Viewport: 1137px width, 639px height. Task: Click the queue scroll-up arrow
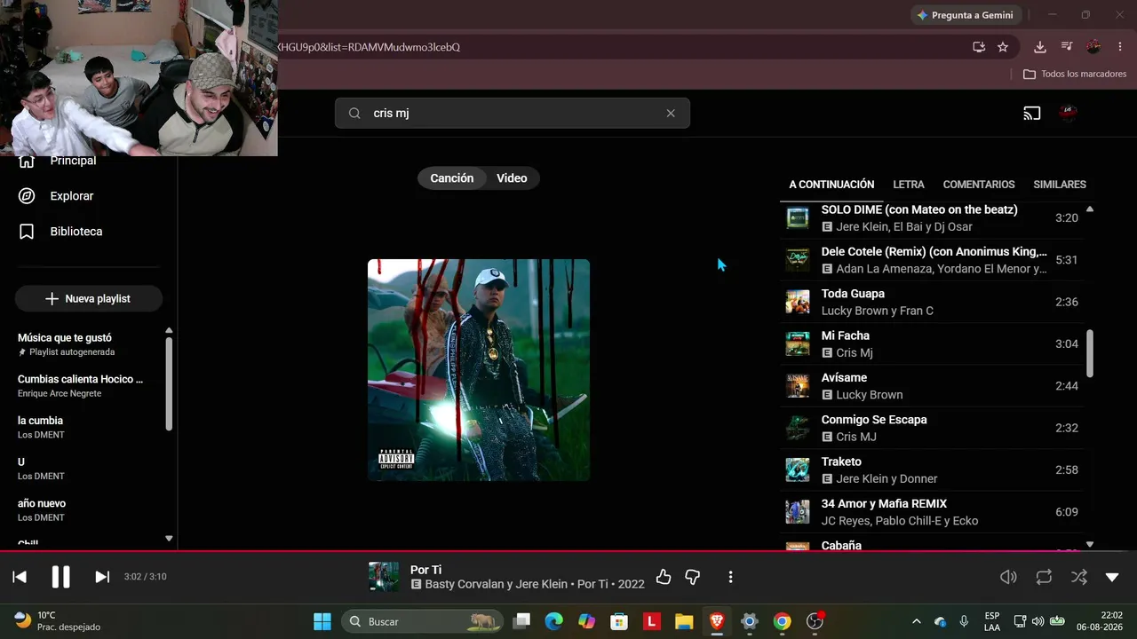click(1090, 209)
